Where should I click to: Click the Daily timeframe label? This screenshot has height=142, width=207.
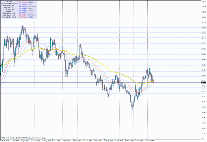[x=9, y=3]
